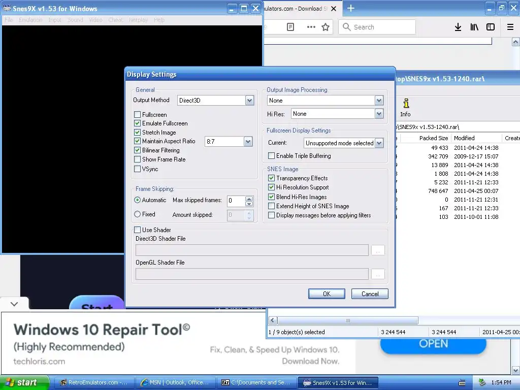Enable the Use Shader checkbox
520x390 pixels.
(137, 230)
